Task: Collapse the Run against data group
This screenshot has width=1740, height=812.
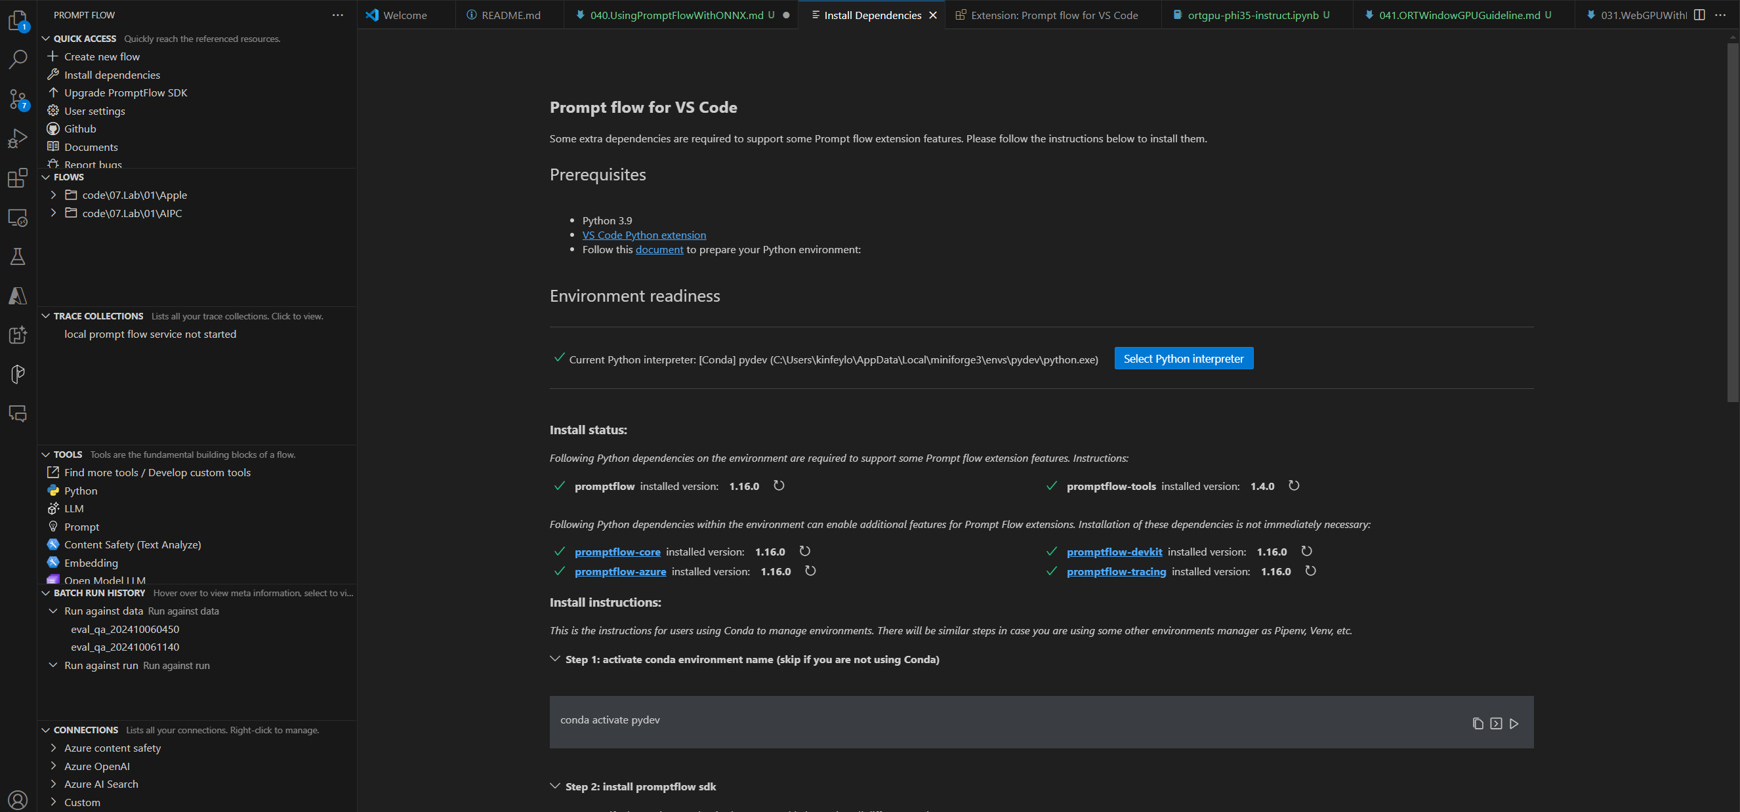Action: (x=53, y=611)
